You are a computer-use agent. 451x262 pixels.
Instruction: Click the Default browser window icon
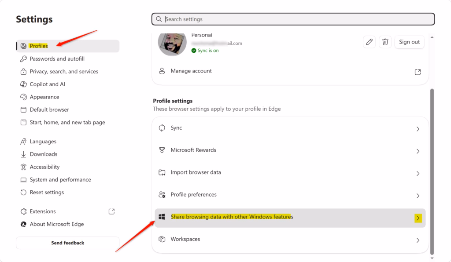point(23,109)
